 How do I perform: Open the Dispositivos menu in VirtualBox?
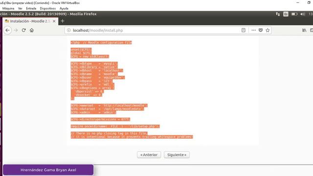(x=48, y=8)
